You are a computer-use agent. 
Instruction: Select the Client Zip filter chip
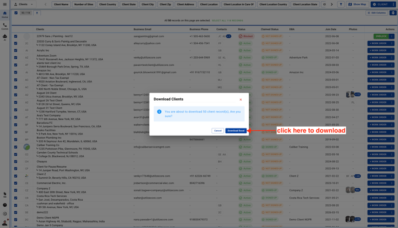[x=165, y=4]
